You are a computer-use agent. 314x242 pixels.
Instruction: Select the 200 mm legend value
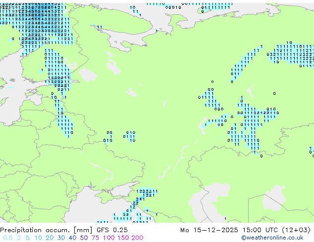click(137, 238)
